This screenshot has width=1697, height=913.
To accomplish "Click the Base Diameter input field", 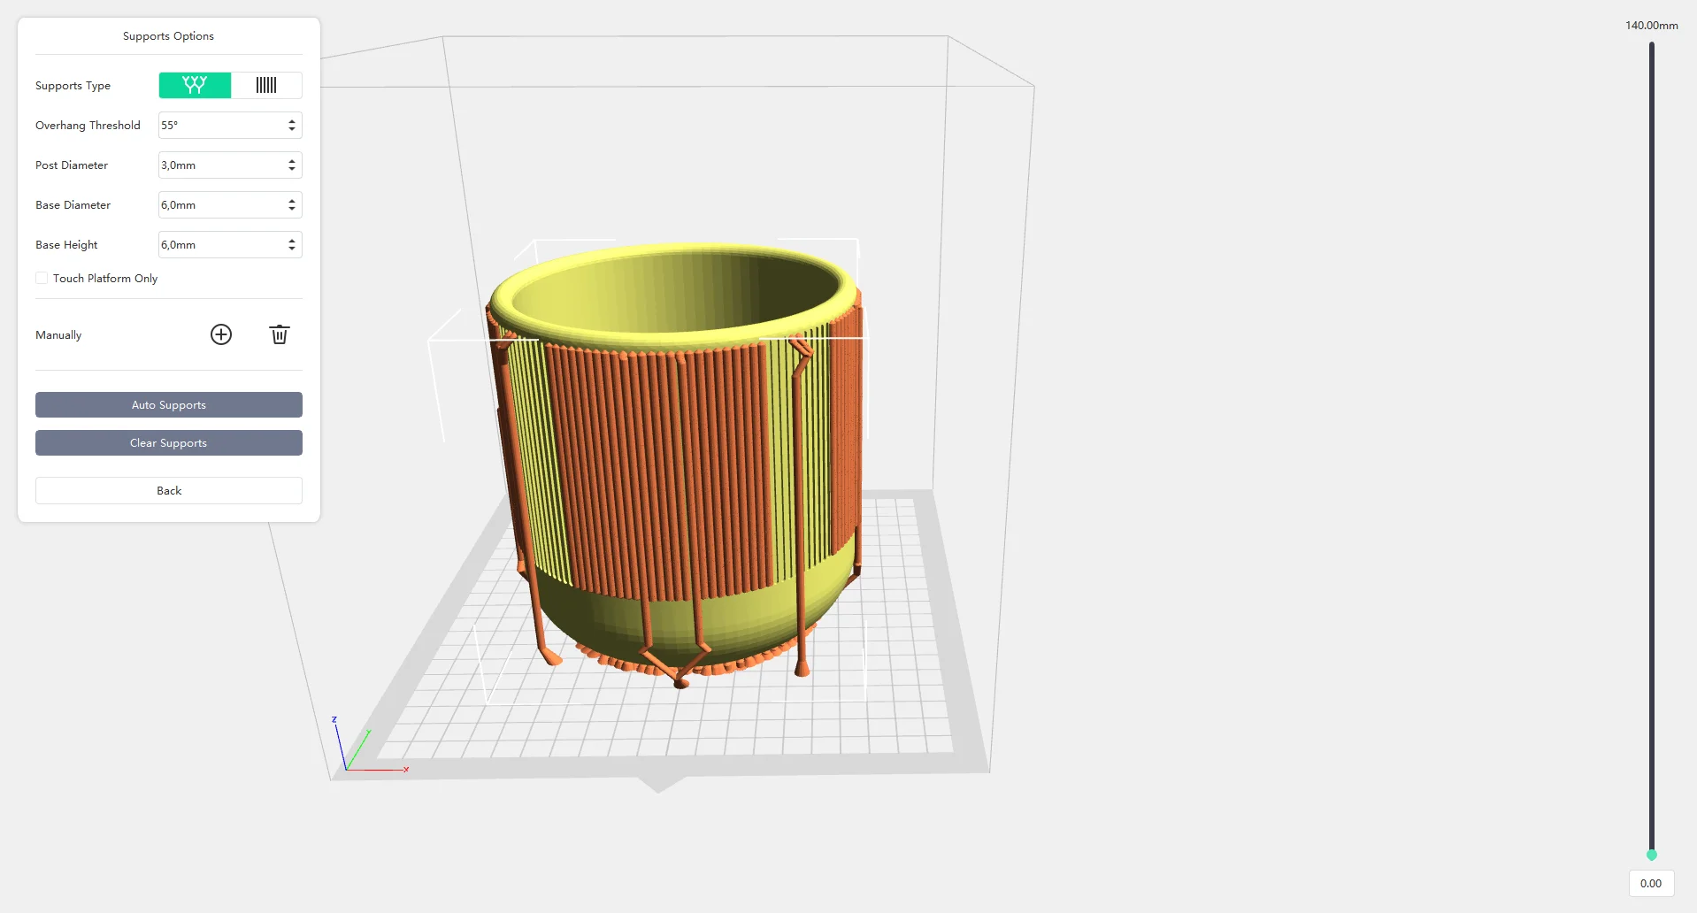I will pyautogui.click(x=230, y=205).
